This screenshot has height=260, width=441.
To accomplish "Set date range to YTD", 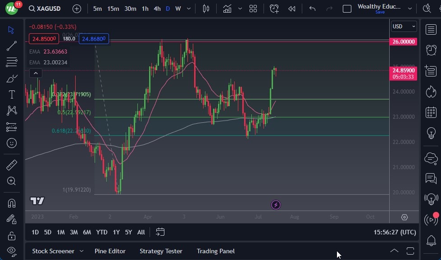I will click(101, 232).
